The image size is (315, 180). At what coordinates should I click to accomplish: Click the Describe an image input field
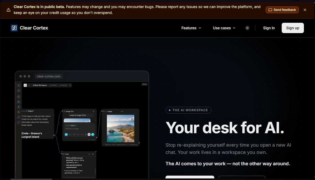[80, 129]
